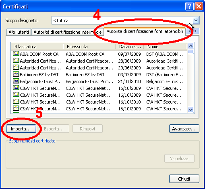
Task: Click the list scrollbar down arrow
Action: 191,110
